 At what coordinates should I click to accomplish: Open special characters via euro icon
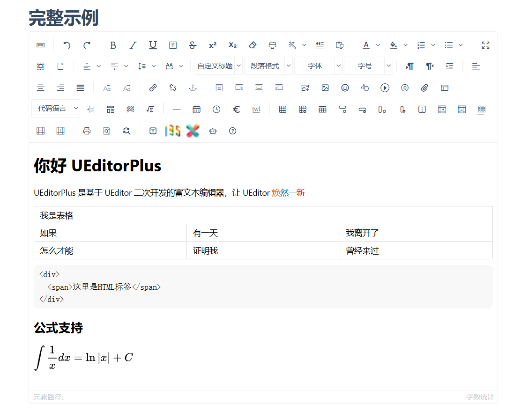pos(236,110)
